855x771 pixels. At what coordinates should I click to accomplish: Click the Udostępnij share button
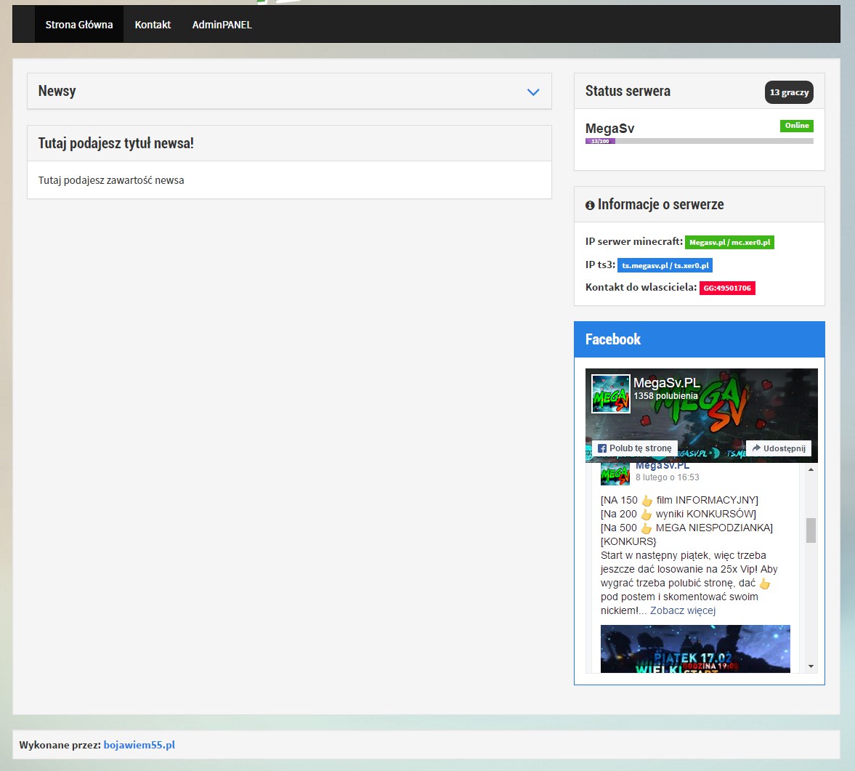click(x=779, y=448)
